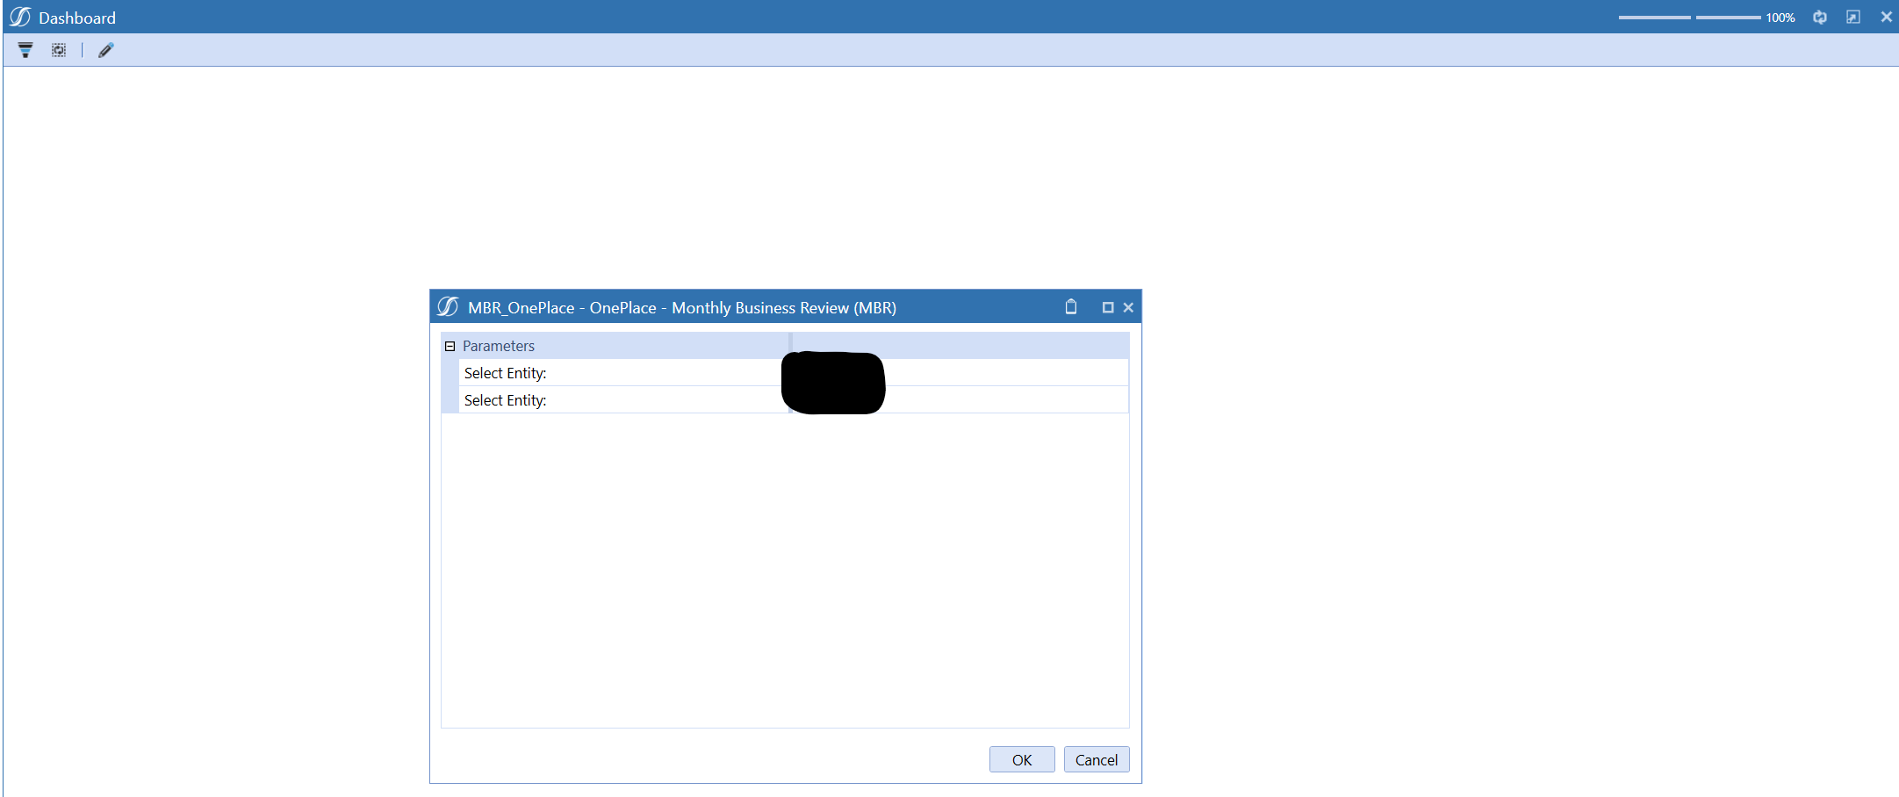Close the MBR parameter dialog
The height and width of the screenshot is (797, 1899).
[1128, 307]
